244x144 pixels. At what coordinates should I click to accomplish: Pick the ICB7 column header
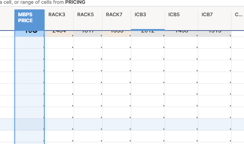pos(215,20)
